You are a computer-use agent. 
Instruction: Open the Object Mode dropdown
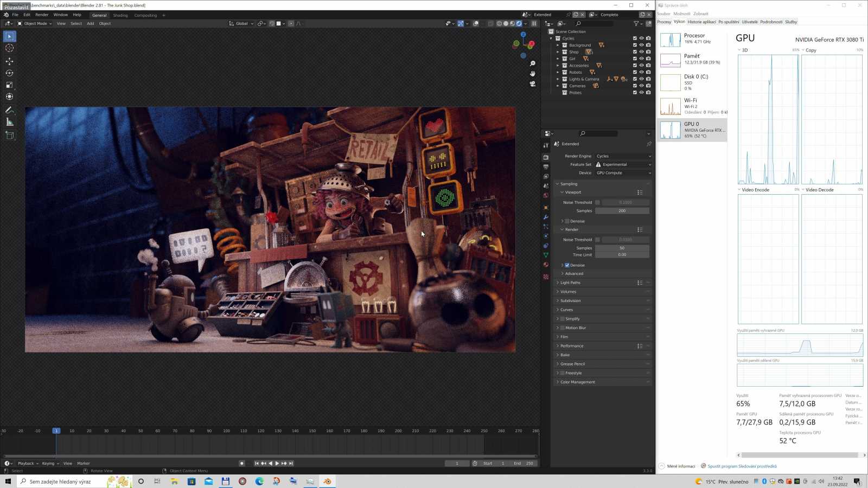[x=35, y=23]
